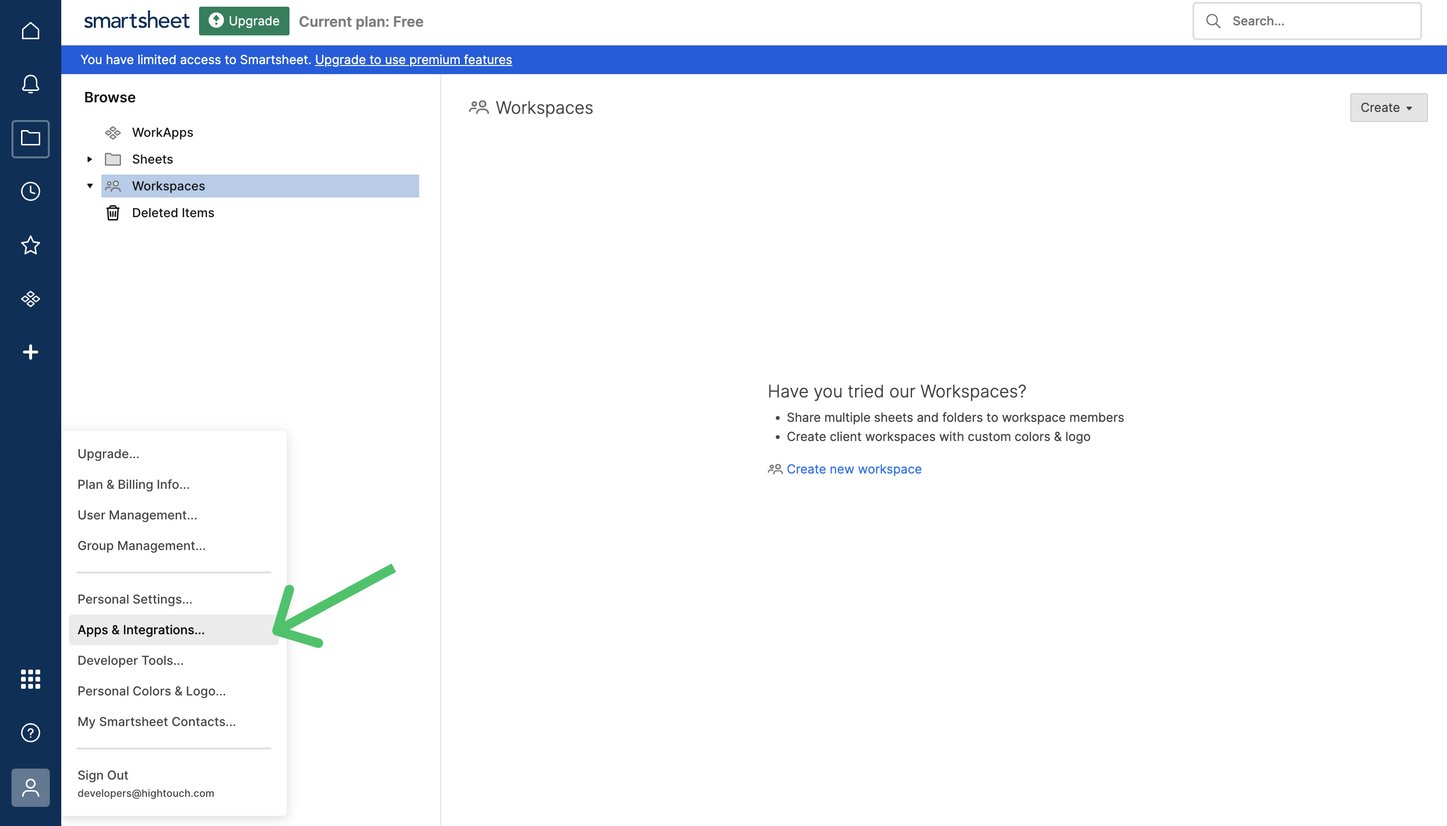Select the Deleted Items tree item

click(x=173, y=212)
